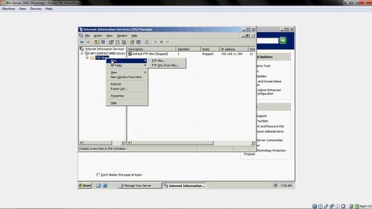Viewport: 372px width, 209px height.
Task: Open the Server Communities link
Action: pyautogui.click(x=270, y=140)
